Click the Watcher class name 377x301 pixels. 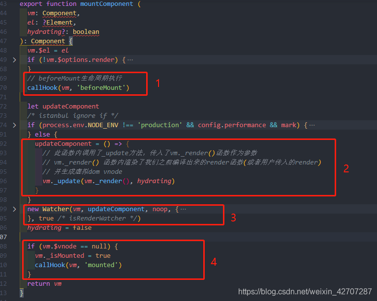click(56, 209)
